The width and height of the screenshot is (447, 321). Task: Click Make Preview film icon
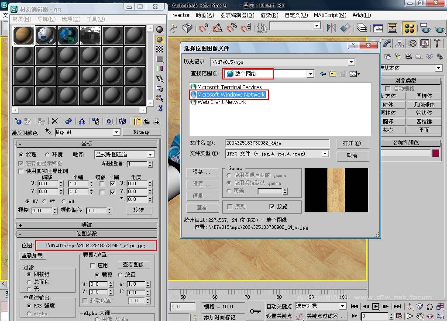point(160,79)
